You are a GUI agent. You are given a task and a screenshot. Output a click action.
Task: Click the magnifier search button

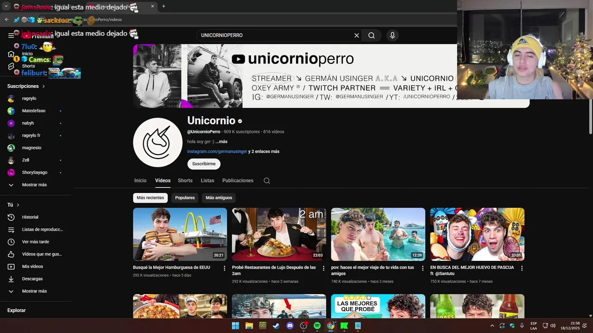tap(372, 35)
